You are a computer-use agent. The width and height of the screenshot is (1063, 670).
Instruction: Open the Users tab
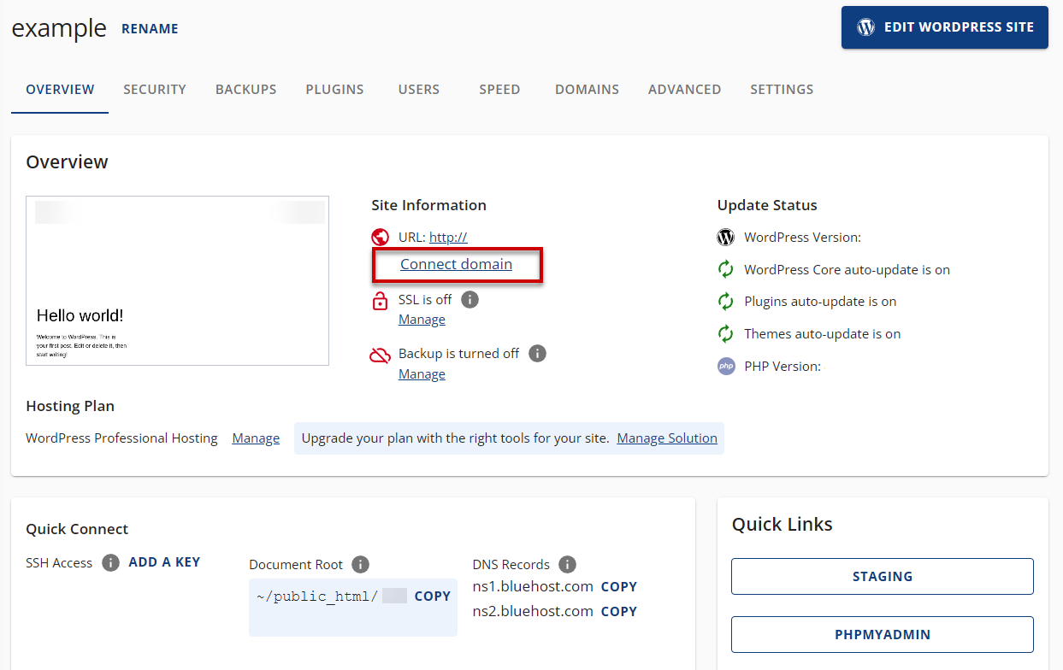coord(419,89)
